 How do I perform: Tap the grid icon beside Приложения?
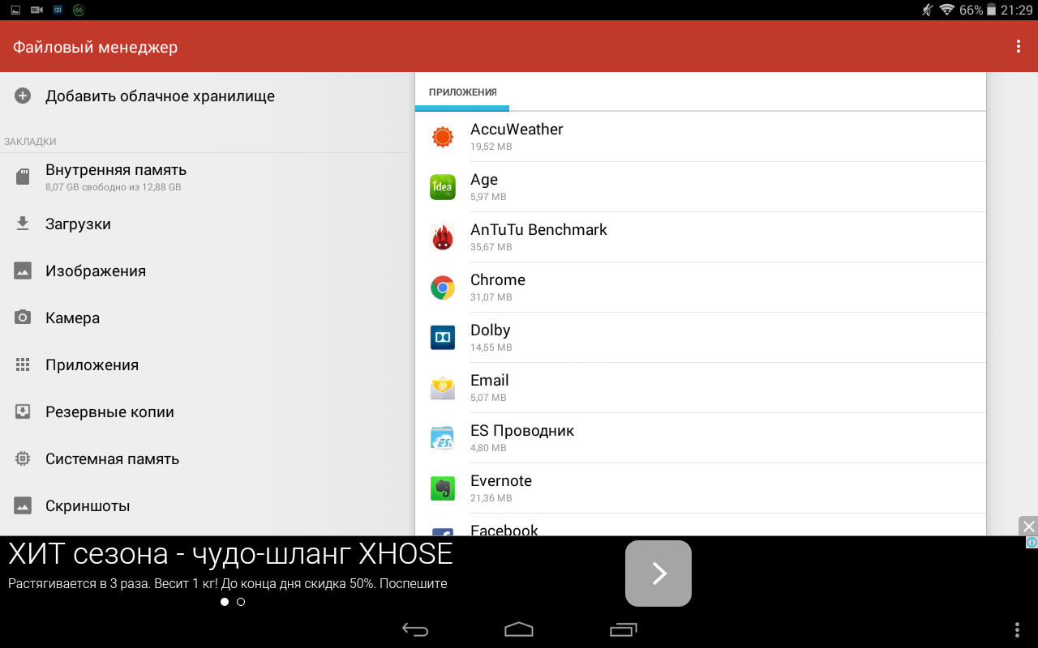[23, 364]
